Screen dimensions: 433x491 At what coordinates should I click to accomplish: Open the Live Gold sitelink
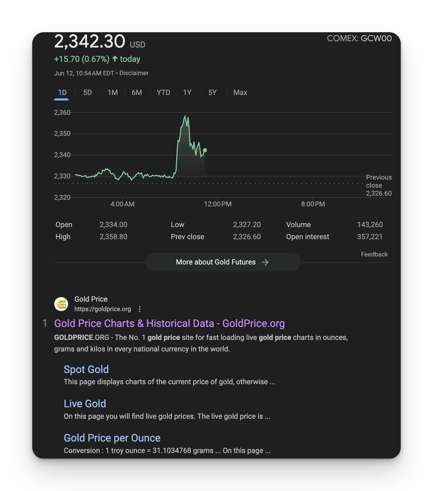(85, 404)
